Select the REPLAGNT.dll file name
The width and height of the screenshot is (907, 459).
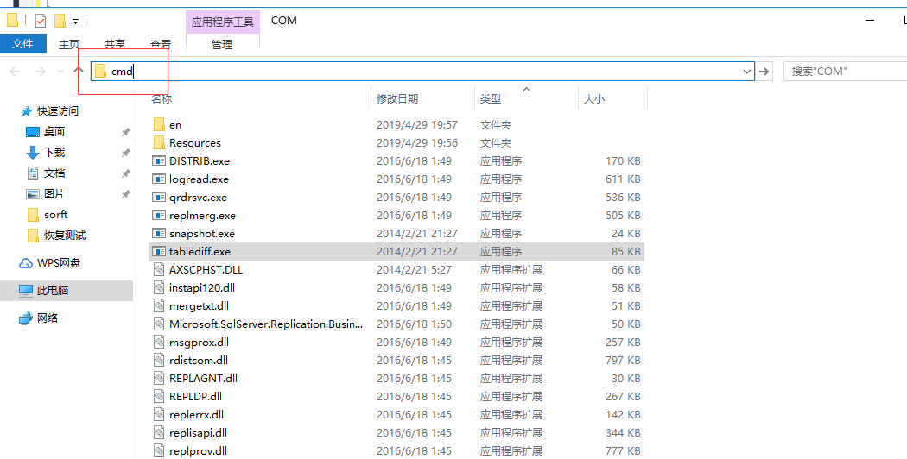coord(204,379)
